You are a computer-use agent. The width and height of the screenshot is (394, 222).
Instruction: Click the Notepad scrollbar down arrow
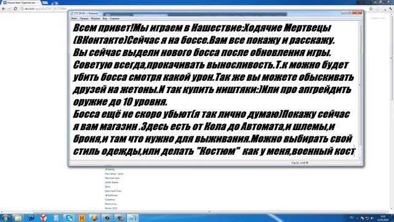coord(360,158)
